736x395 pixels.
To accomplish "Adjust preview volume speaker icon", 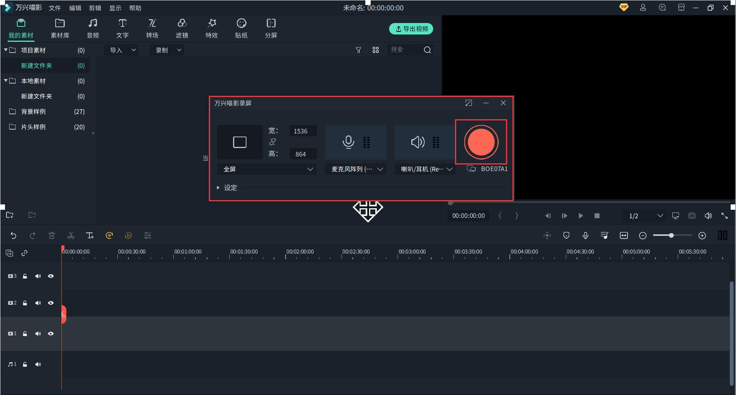I will (x=708, y=216).
